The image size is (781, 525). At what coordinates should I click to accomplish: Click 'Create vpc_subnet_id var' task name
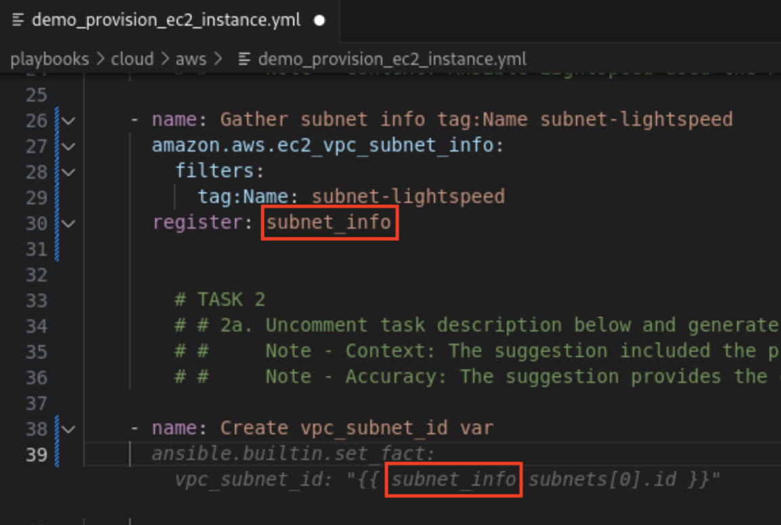tap(357, 428)
